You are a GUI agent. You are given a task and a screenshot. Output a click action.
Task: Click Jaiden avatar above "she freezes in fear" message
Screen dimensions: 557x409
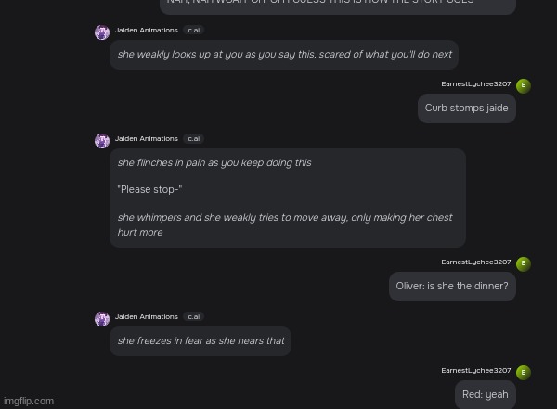coord(102,319)
